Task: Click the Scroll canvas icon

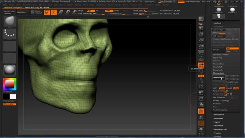Action: point(201,28)
